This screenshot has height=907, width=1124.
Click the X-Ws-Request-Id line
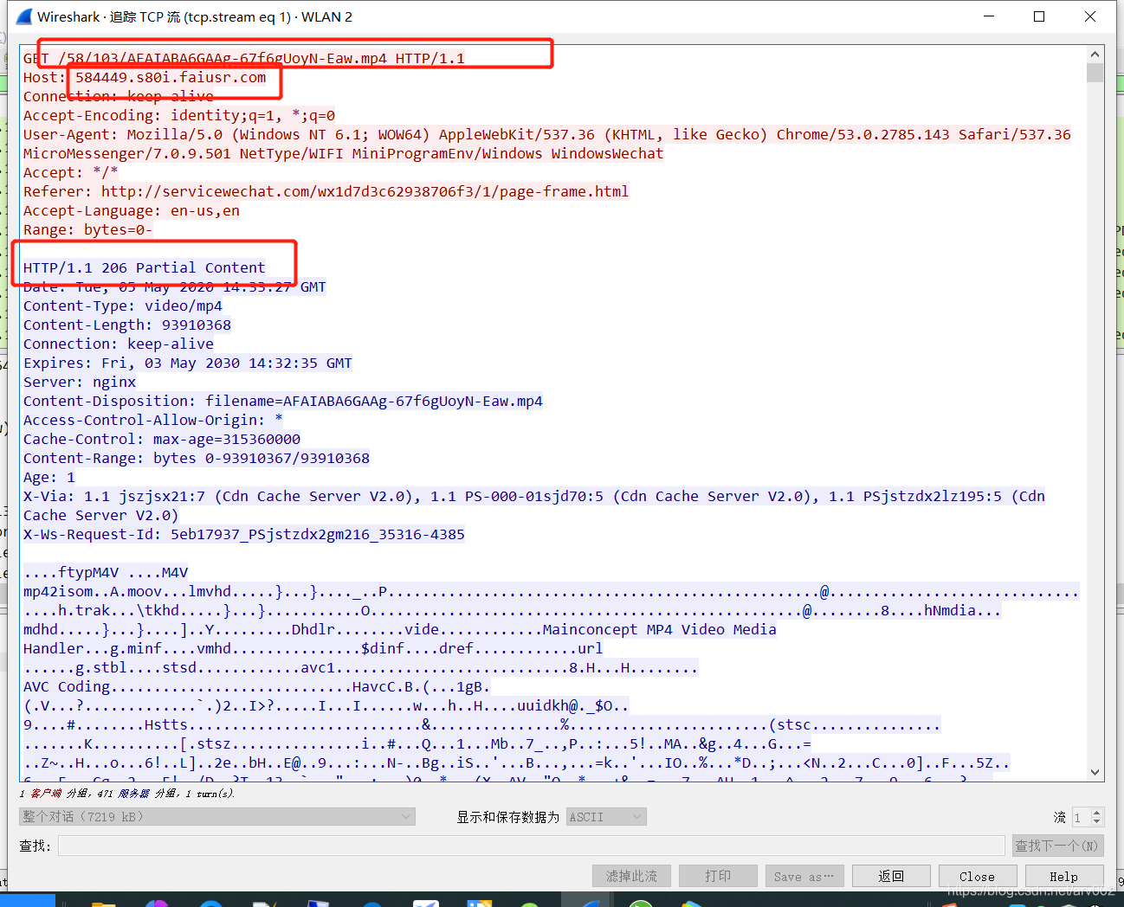[x=244, y=534]
